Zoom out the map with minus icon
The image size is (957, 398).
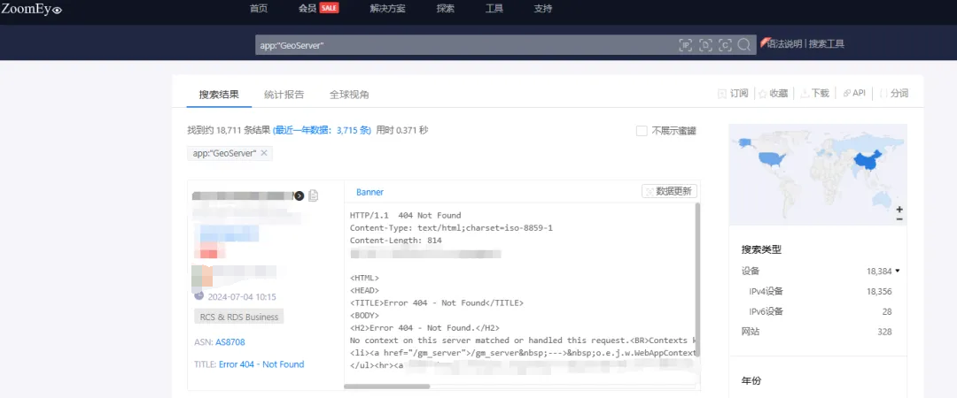coord(899,218)
